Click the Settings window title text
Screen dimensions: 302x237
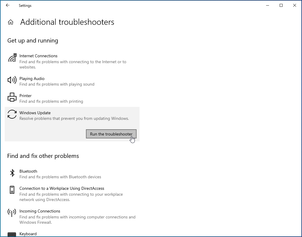25,6
